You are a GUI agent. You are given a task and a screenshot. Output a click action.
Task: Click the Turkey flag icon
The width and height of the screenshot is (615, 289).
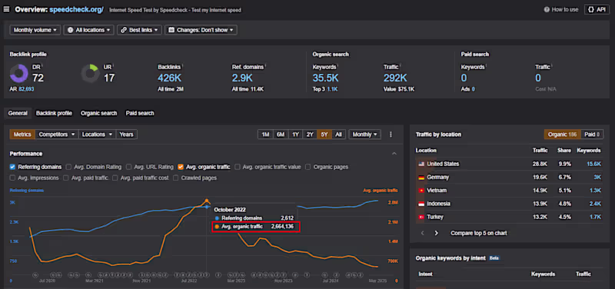tap(421, 217)
